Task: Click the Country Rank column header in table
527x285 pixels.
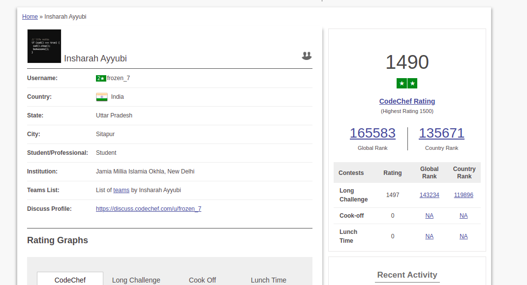Action: coord(464,172)
